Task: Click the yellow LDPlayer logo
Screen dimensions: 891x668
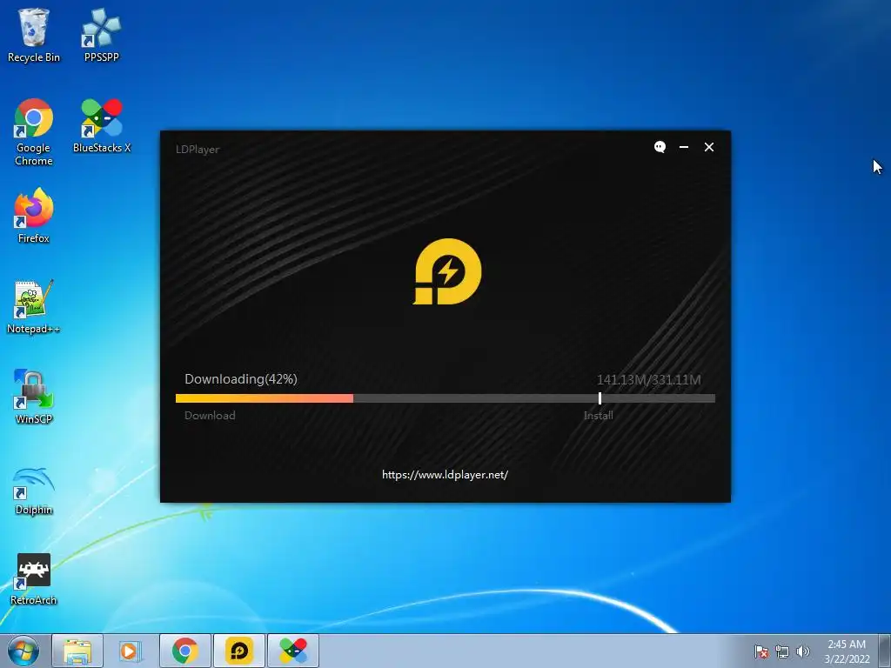Action: [447, 271]
